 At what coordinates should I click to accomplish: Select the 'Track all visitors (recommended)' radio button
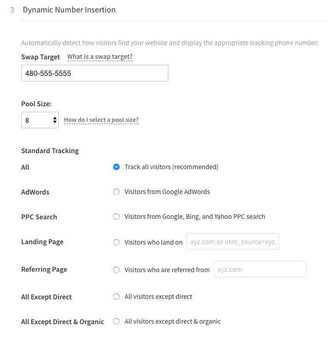(116, 167)
